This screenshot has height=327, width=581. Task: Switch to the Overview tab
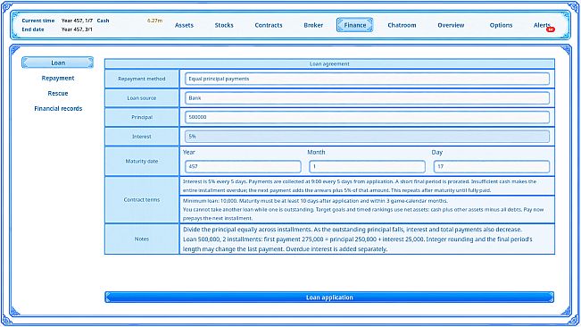pos(451,25)
